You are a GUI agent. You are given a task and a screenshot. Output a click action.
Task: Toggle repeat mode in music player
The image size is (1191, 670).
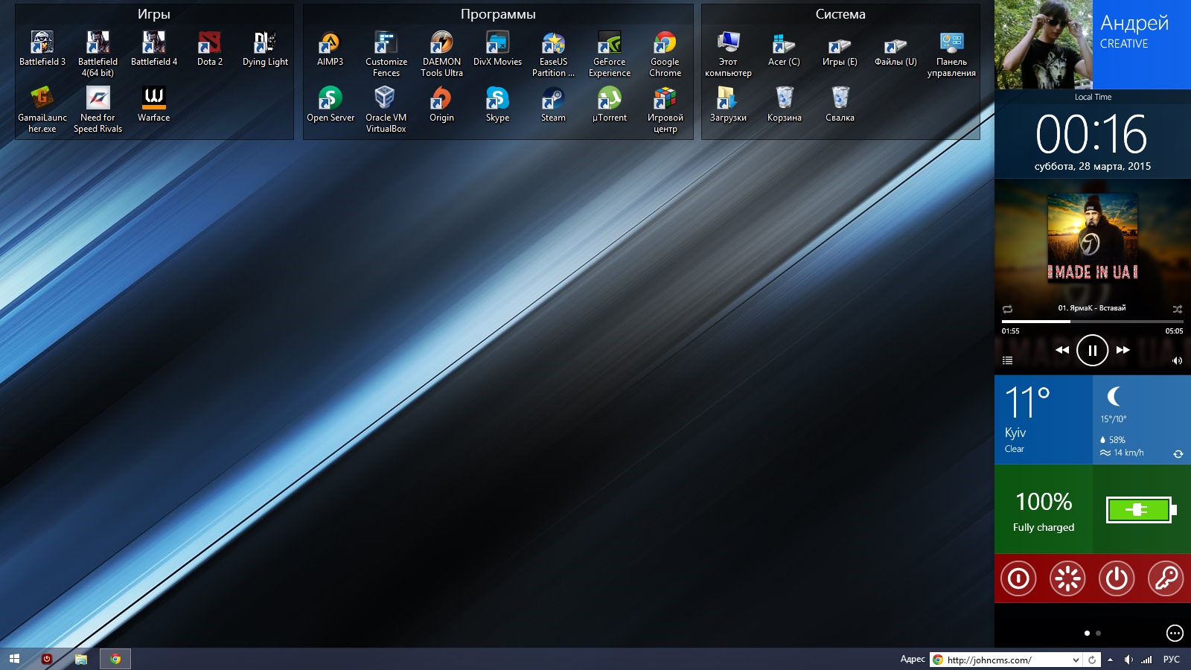1007,309
